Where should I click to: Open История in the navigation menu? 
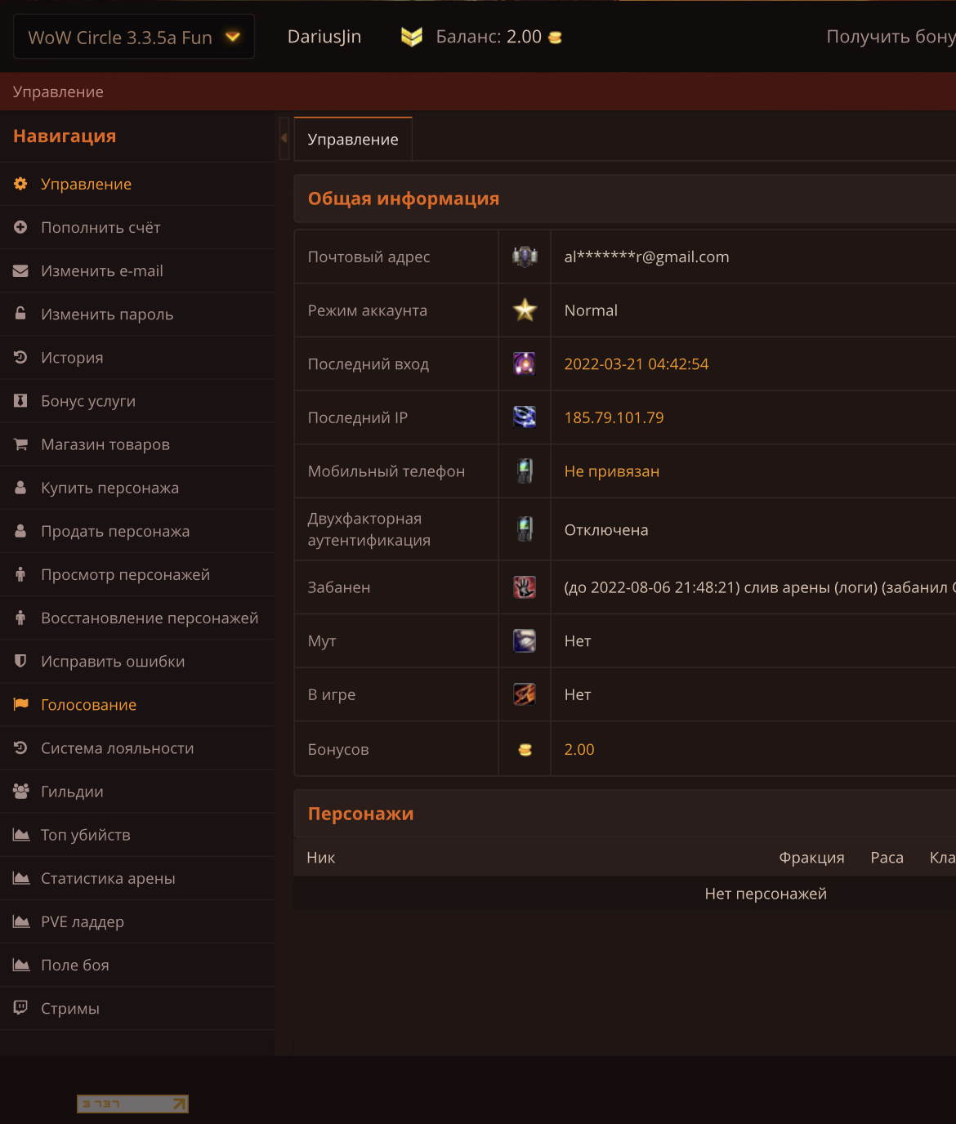72,358
